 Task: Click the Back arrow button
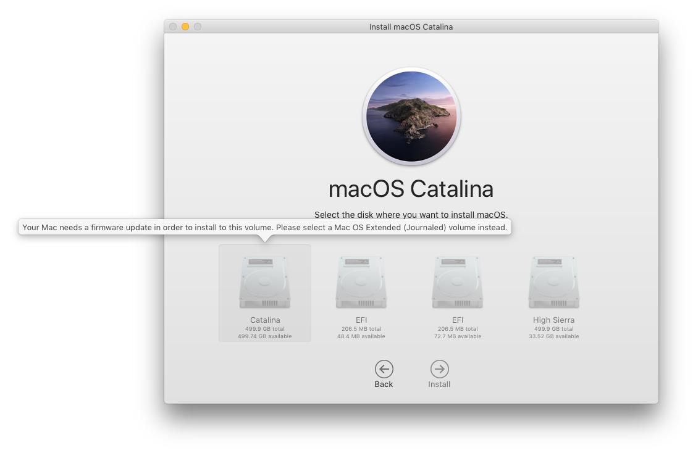384,369
